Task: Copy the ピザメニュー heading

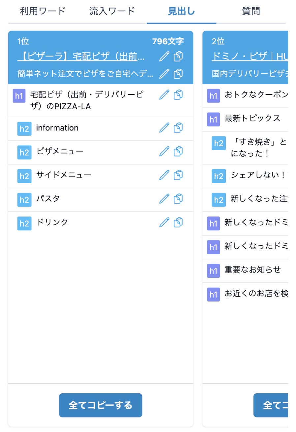Action: [178, 152]
